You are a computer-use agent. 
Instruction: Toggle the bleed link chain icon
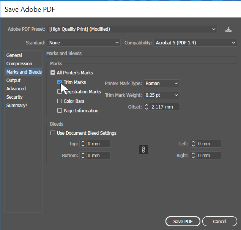point(143,150)
